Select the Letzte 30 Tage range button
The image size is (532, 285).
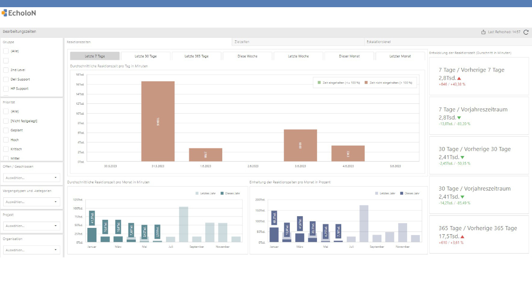point(146,56)
